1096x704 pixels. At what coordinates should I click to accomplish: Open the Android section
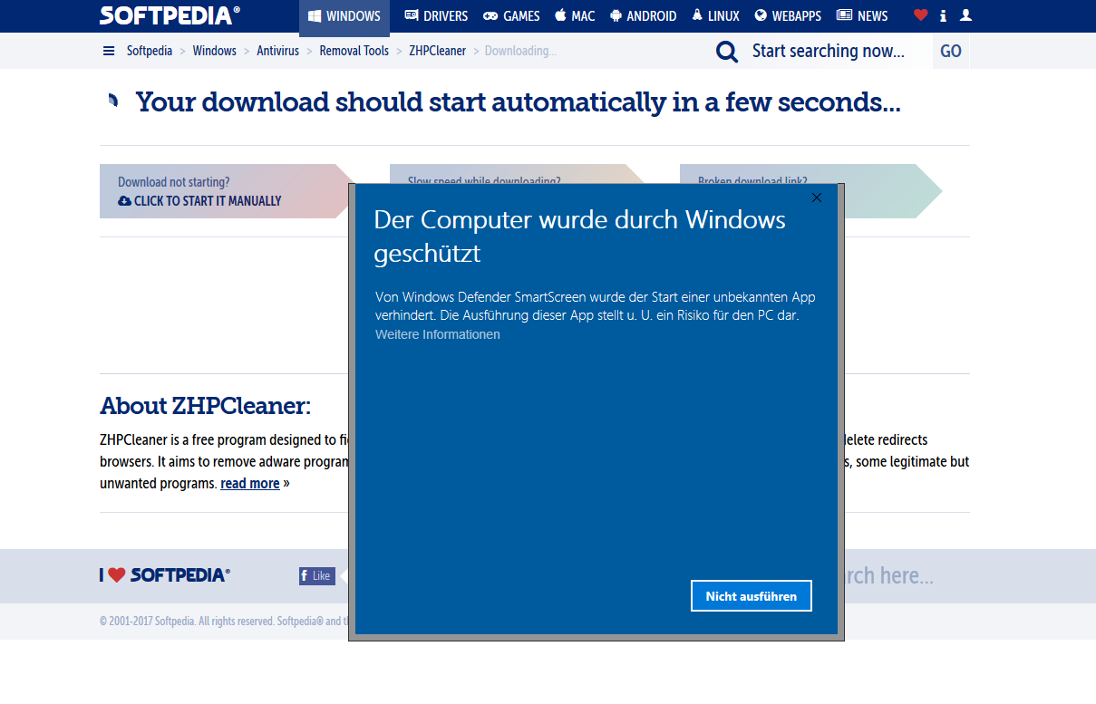click(x=644, y=16)
